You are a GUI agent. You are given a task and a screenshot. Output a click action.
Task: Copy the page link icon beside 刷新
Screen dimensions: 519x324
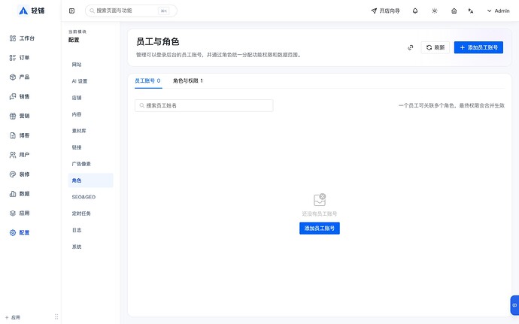pyautogui.click(x=411, y=47)
